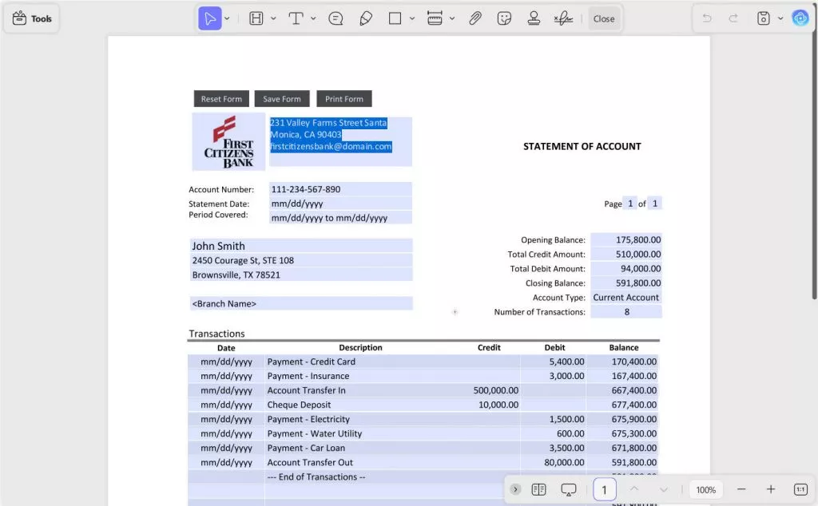
Task: Add a comment using the speech bubble tool
Action: (x=336, y=18)
